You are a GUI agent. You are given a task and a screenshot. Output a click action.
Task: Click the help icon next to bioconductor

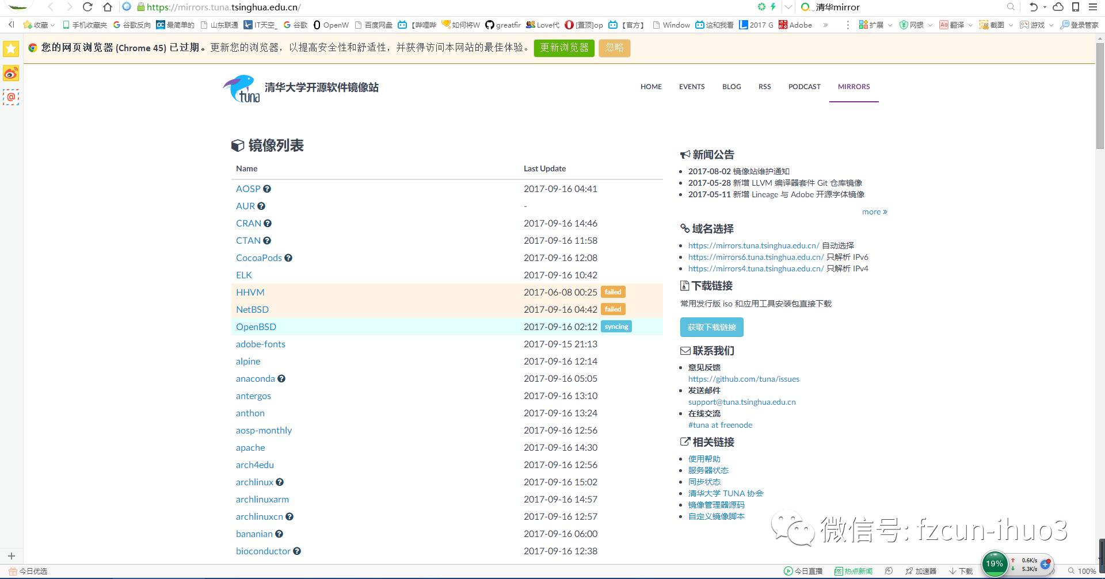point(297,551)
